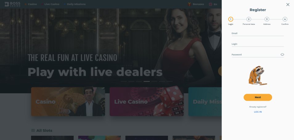Click the Boss Casino logo

click(x=12, y=4)
